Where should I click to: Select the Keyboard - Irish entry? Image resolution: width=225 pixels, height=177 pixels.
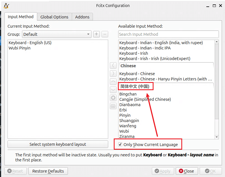click(x=167, y=53)
